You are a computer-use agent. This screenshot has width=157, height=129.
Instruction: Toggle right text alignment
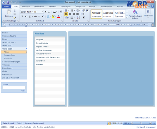pyautogui.click(x=74, y=14)
